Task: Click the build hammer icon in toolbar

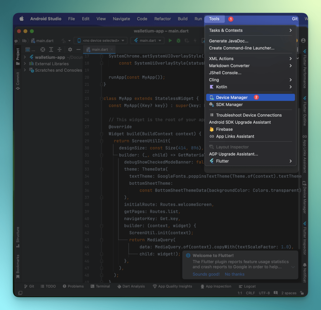Action: point(64,41)
